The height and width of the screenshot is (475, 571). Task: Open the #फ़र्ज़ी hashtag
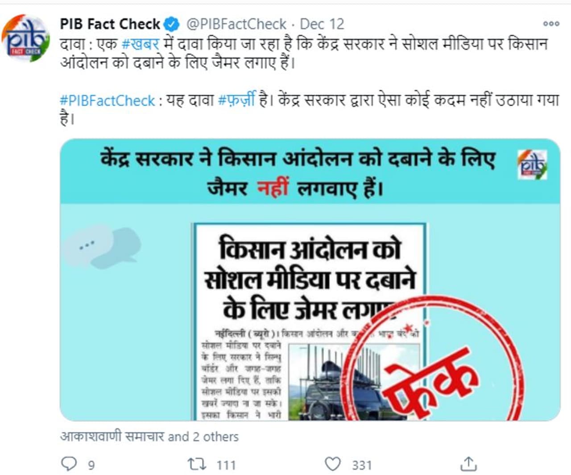click(237, 100)
